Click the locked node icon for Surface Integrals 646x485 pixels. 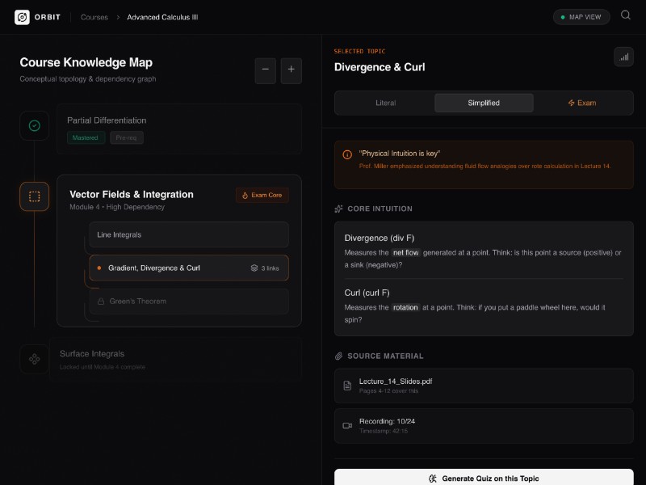[34, 357]
